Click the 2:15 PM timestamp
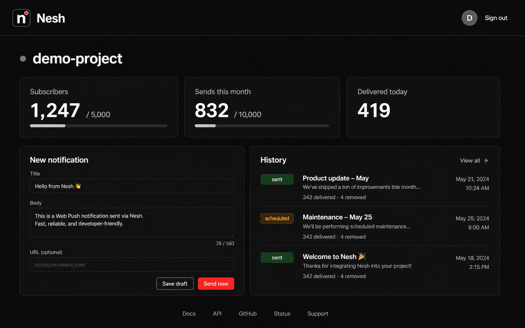Viewport: 525px width, 328px height. pyautogui.click(x=479, y=267)
